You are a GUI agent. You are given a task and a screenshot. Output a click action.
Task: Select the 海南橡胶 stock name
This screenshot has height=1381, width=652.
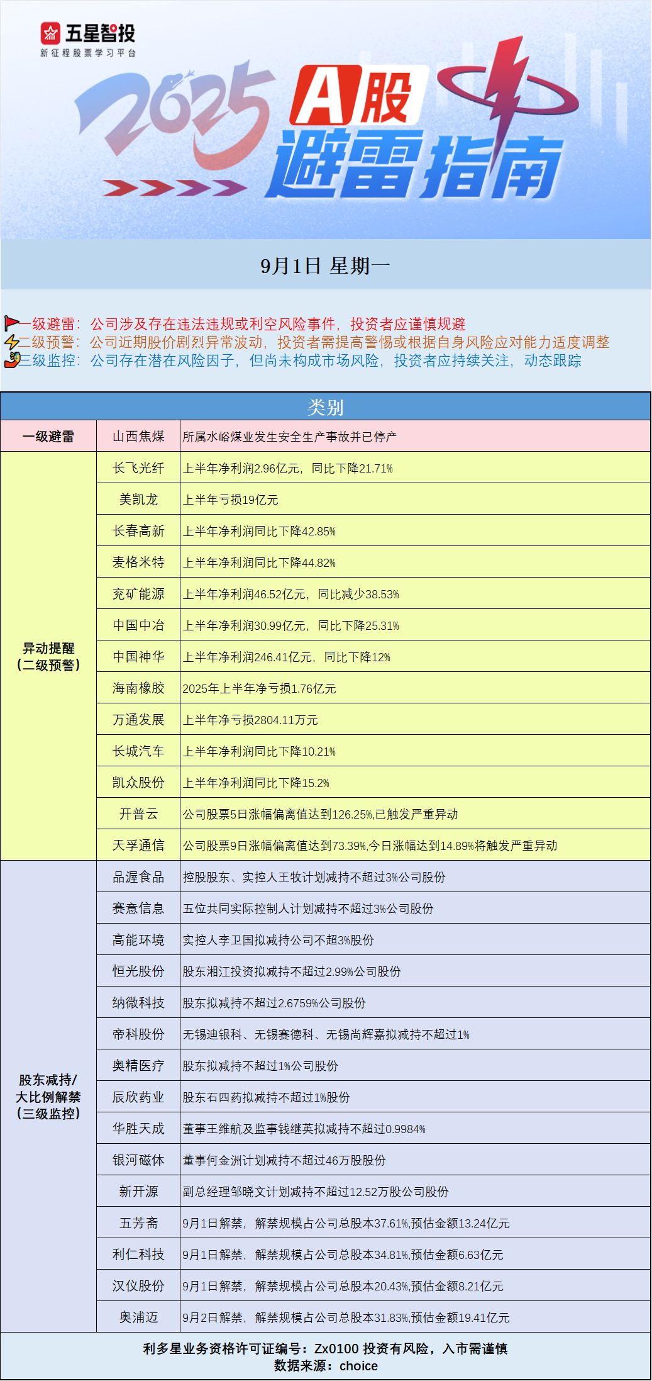[x=138, y=688]
